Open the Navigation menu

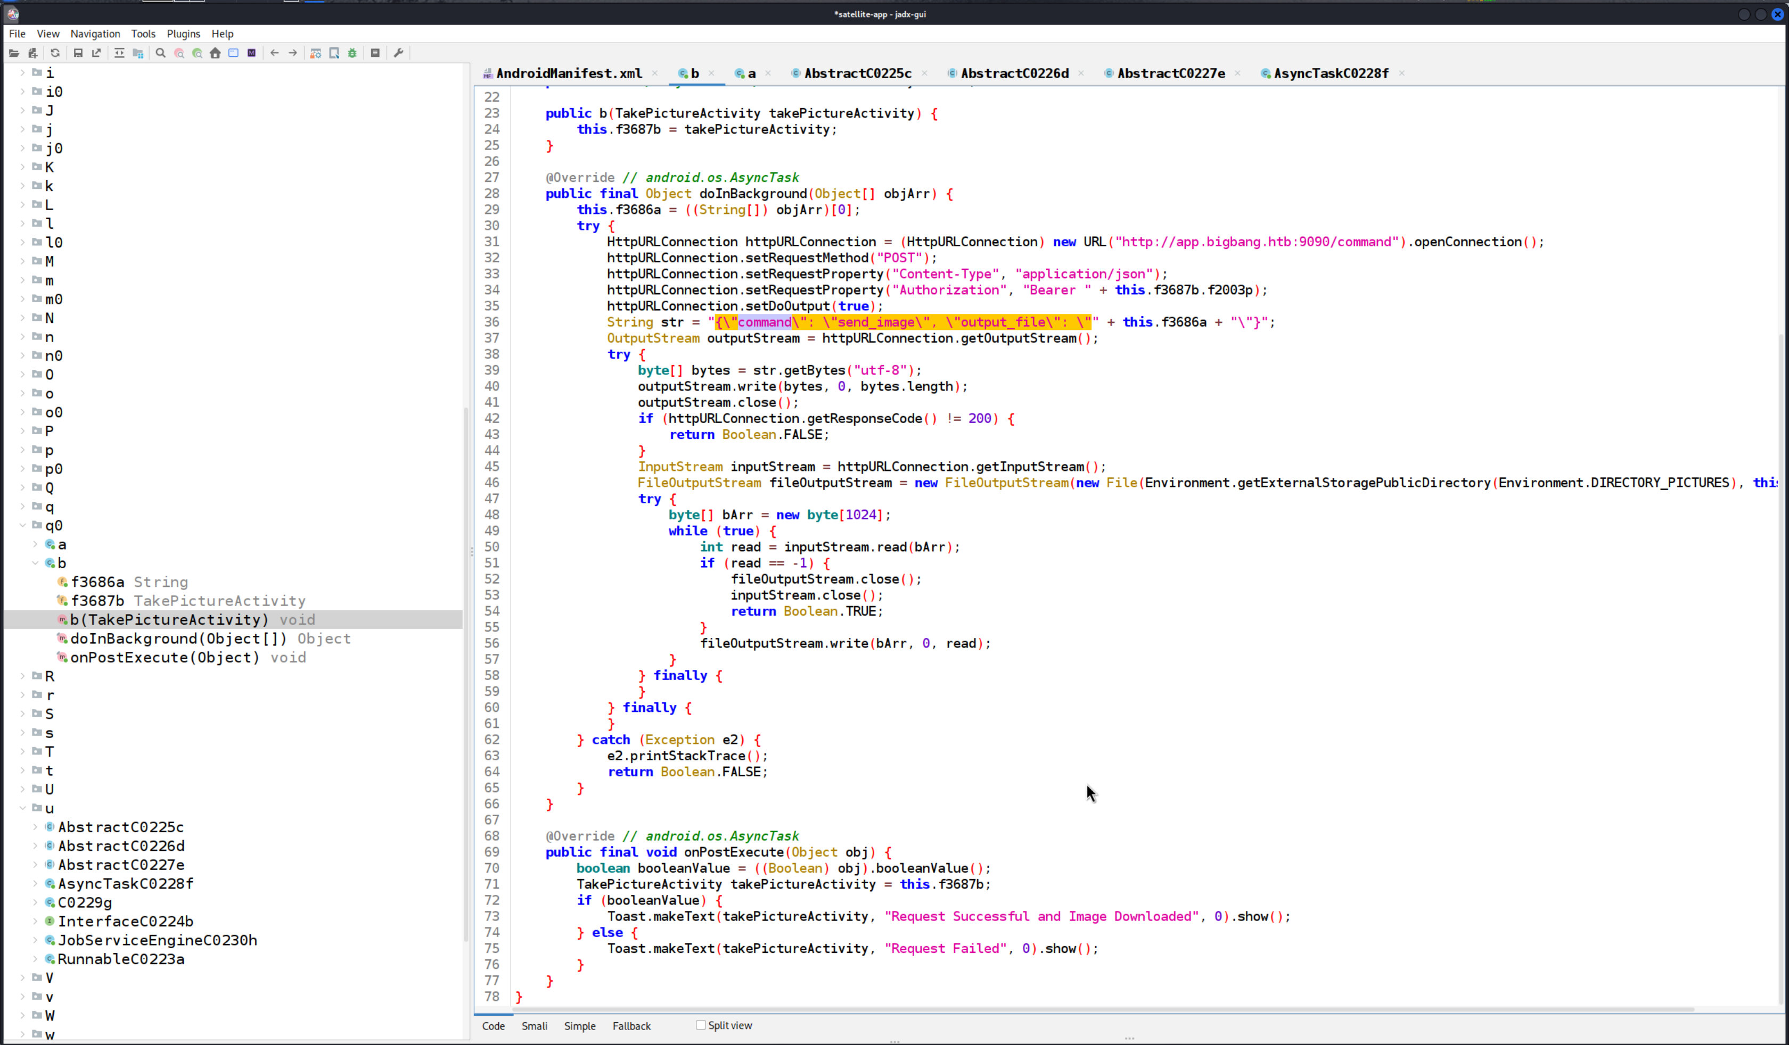[95, 34]
